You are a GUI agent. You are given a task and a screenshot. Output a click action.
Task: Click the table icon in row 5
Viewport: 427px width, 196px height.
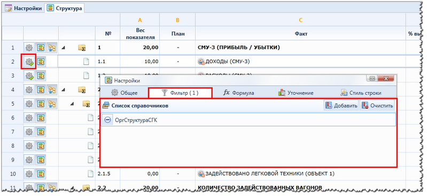(41, 104)
